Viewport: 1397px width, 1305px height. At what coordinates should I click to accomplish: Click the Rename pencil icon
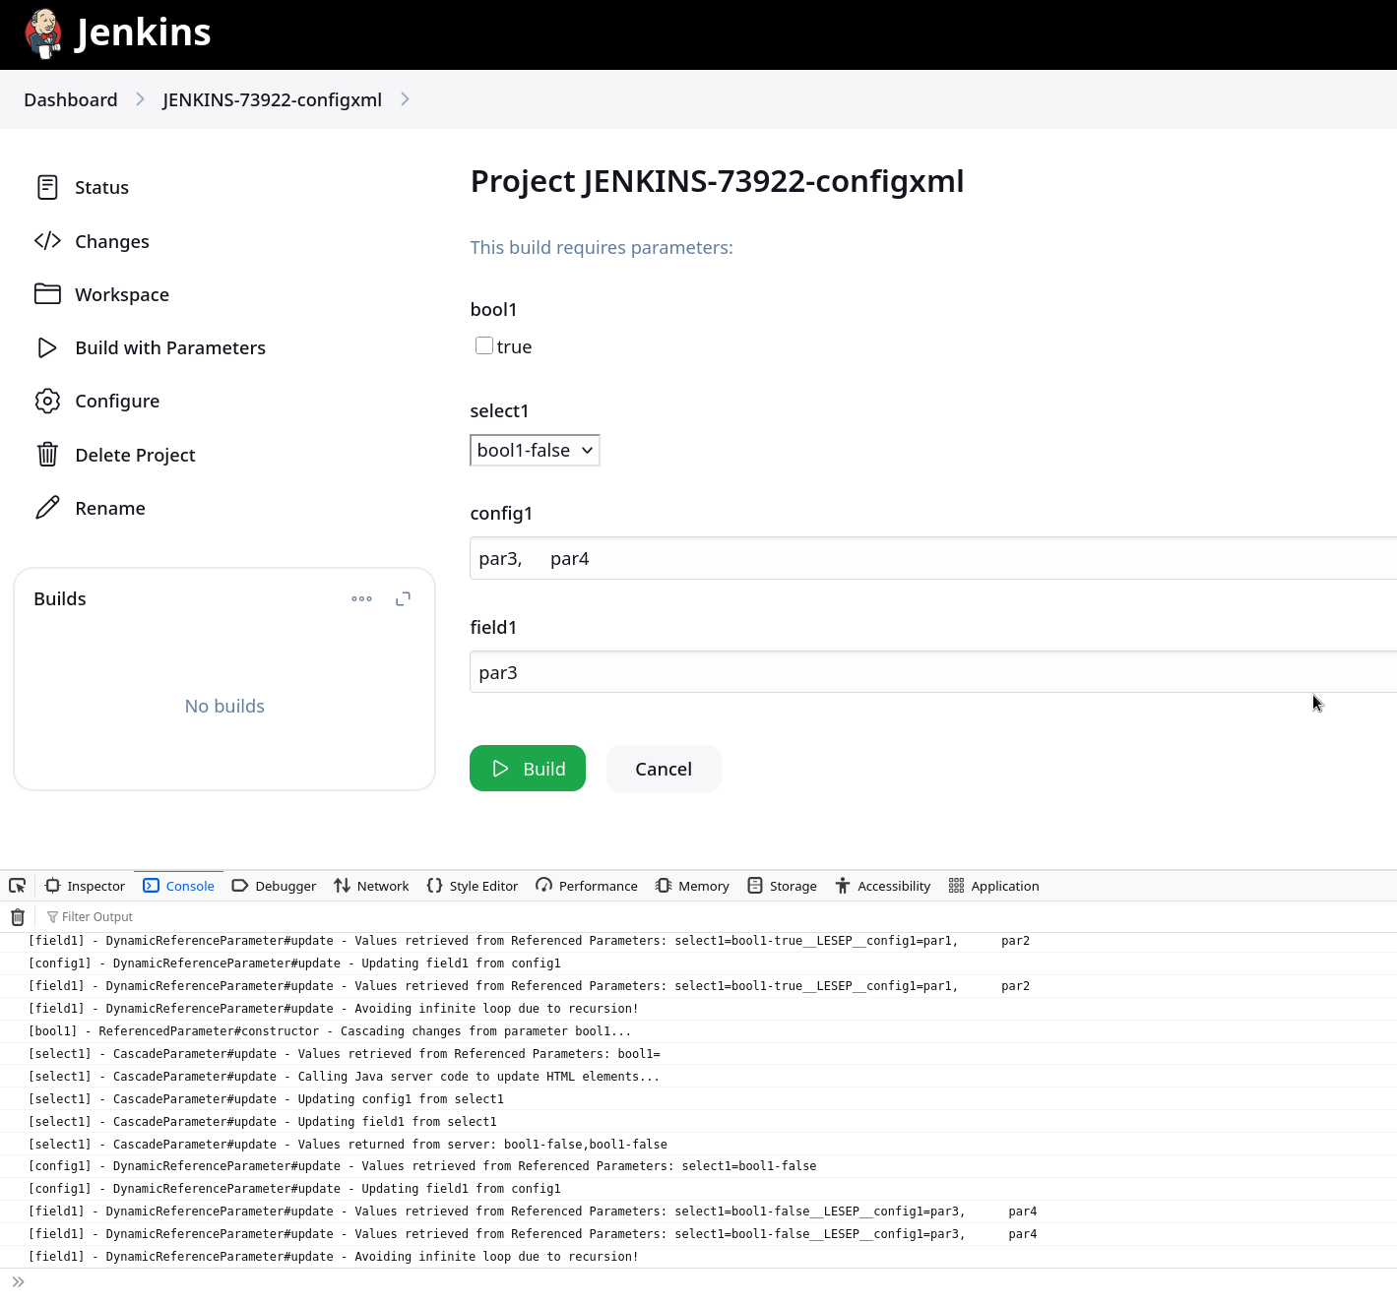47,508
